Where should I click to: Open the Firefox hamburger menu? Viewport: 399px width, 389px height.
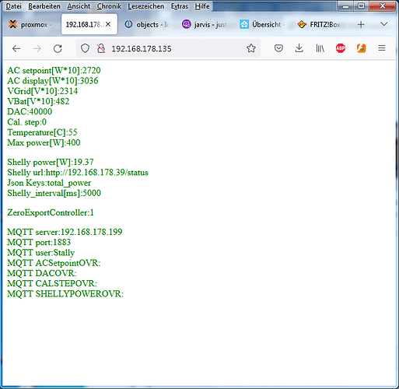click(x=382, y=48)
